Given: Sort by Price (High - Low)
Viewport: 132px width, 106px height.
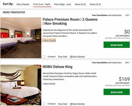Looking at the screenshot, I should [62, 4].
